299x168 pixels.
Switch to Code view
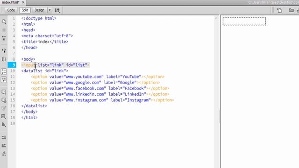(11, 10)
